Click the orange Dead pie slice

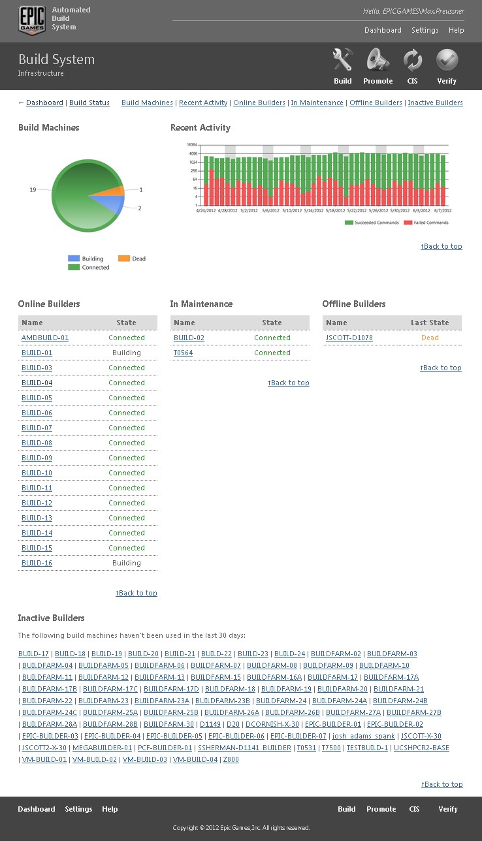tap(114, 191)
